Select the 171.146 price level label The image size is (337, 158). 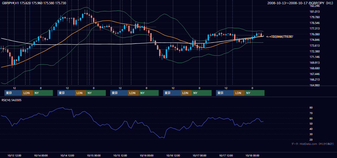(x=315, y=57)
